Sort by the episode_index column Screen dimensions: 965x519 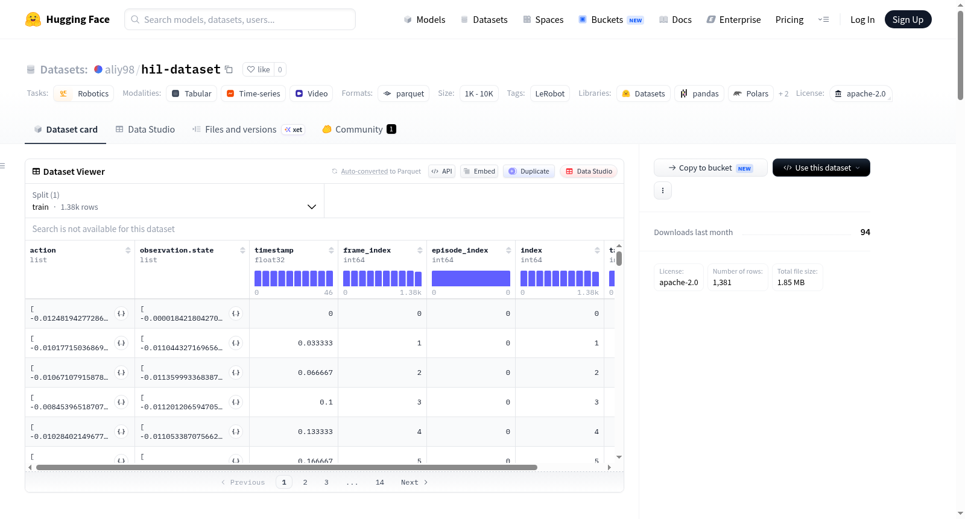tap(508, 250)
